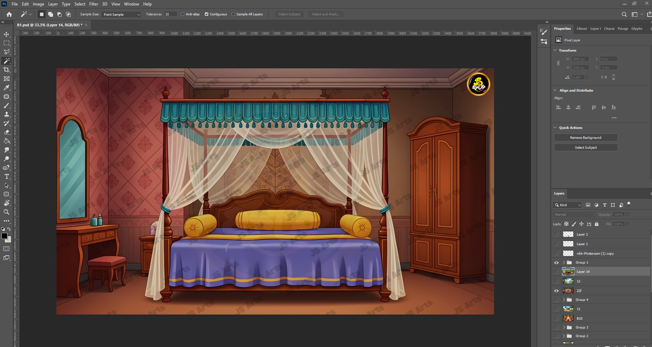Open the Sample Size dropdown

(121, 14)
